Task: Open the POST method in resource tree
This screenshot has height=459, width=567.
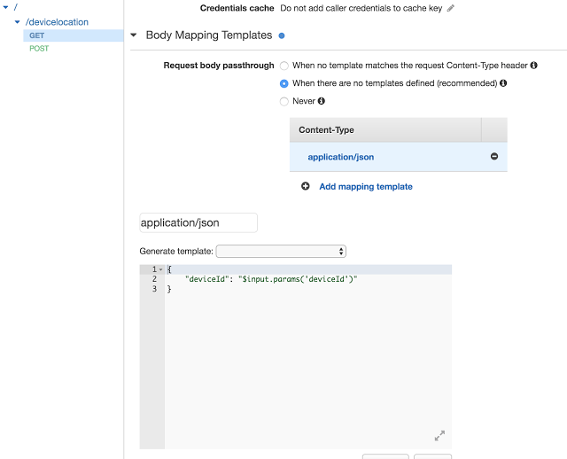Action: (39, 49)
